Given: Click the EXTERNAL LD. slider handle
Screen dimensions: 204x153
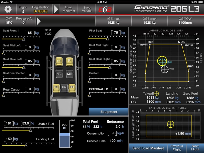Looking at the screenshot, I should (89, 95).
